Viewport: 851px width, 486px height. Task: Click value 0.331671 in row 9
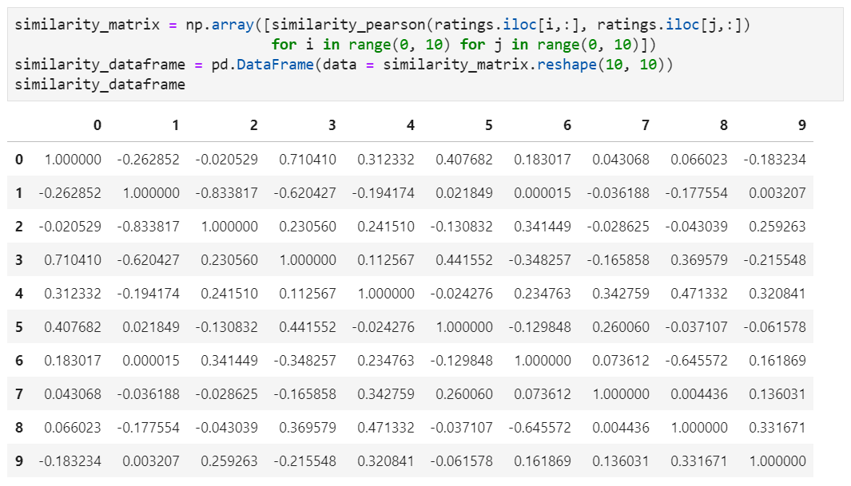(x=699, y=461)
